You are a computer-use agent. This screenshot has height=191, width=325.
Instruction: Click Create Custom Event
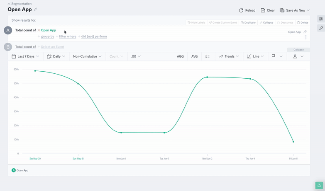tap(223, 22)
